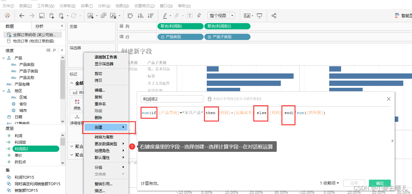Click the Save workbook toolbar icon
This screenshot has width=412, height=194.
pos(42,16)
